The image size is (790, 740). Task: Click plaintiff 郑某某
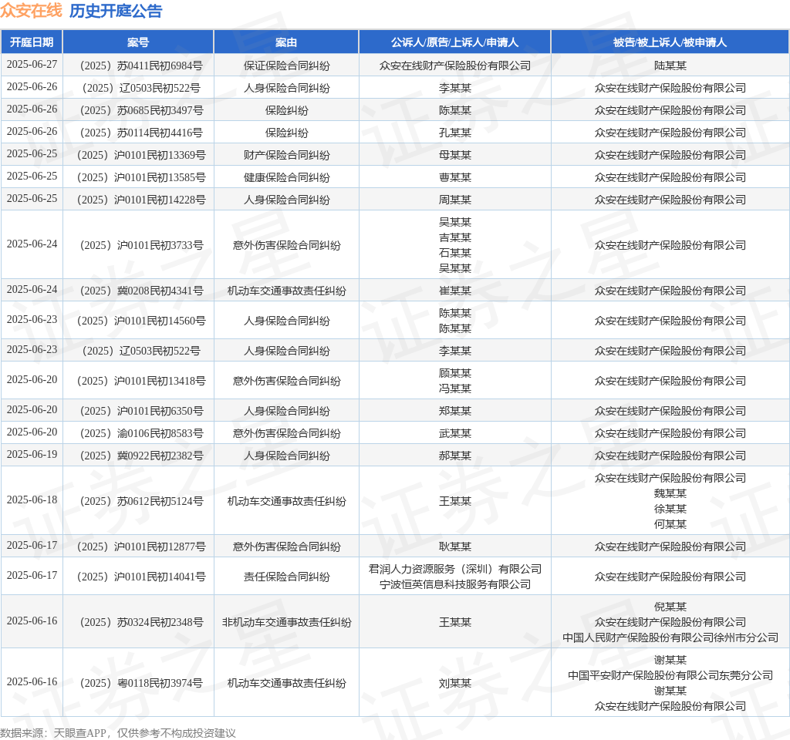[x=455, y=411]
